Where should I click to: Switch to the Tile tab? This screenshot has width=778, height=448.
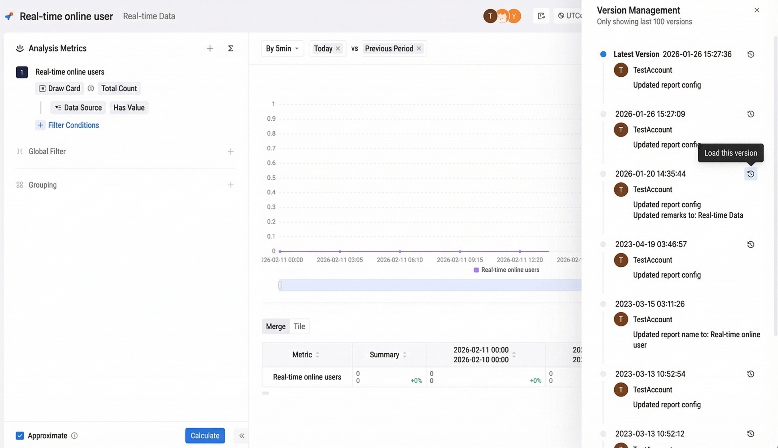[x=299, y=326]
